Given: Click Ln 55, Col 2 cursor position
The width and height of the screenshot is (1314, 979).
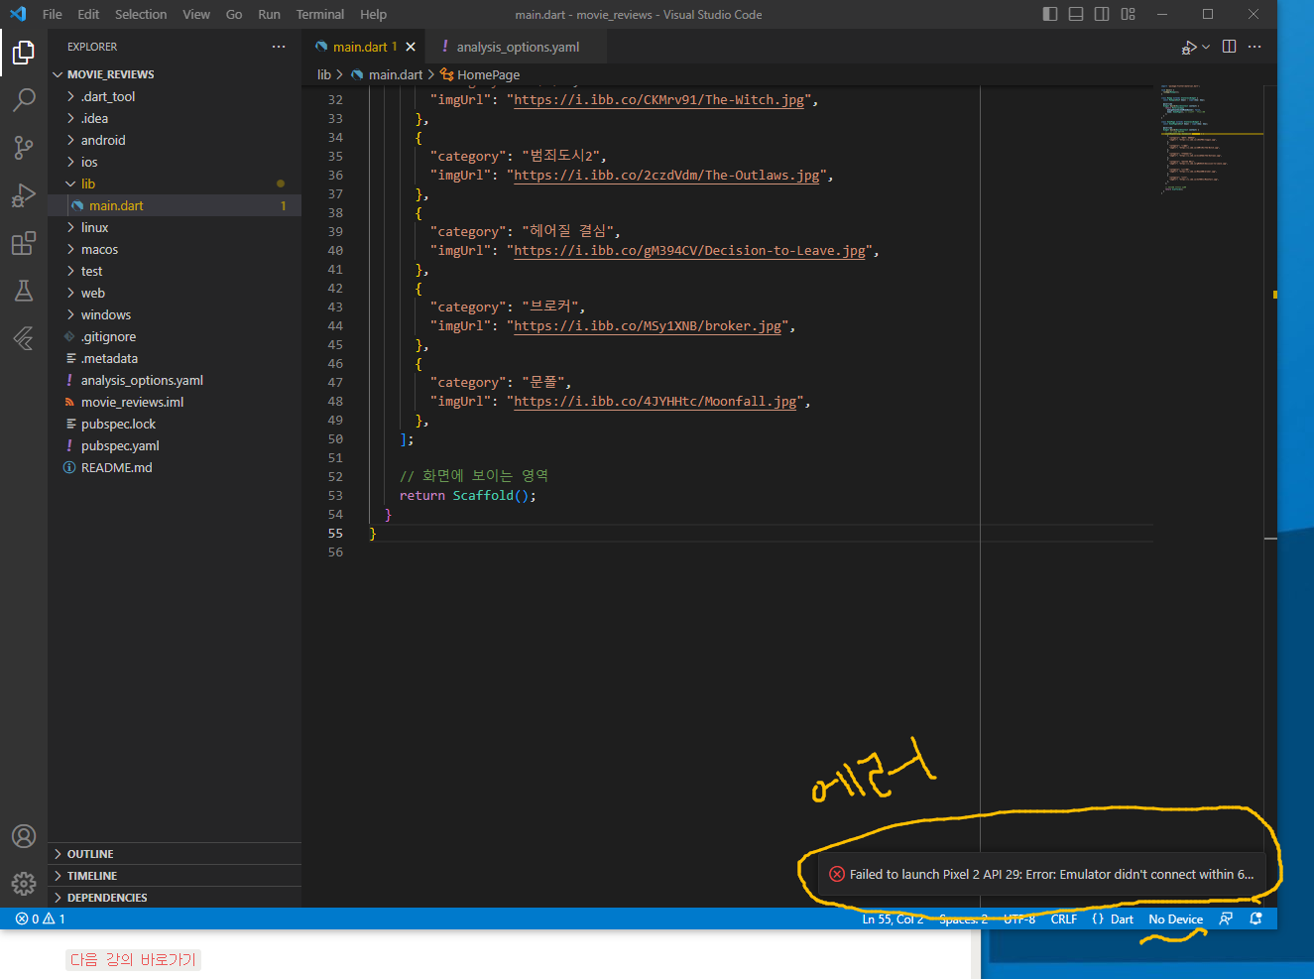Looking at the screenshot, I should click(893, 918).
